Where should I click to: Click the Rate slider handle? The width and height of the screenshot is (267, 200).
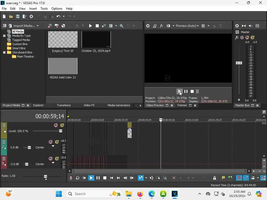45,177
